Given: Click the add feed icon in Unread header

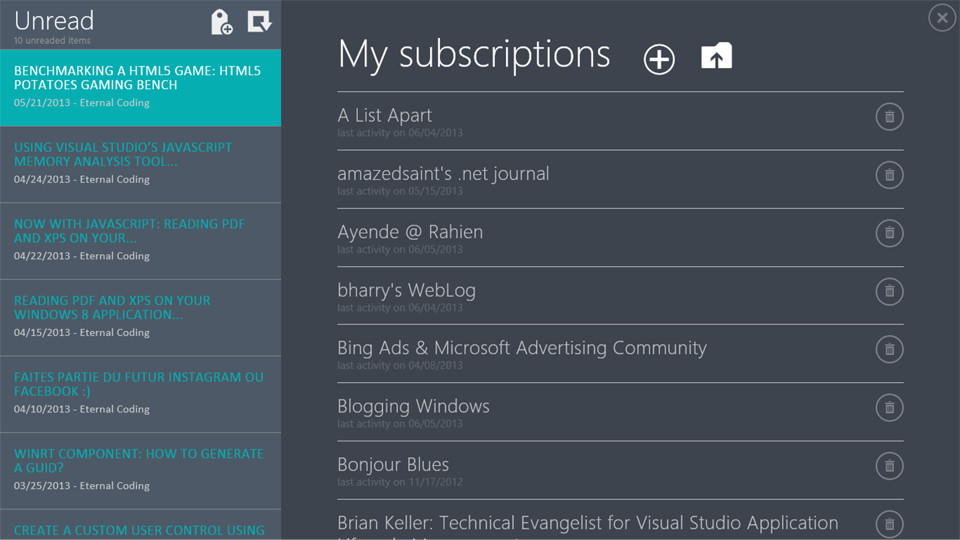Looking at the screenshot, I should pyautogui.click(x=221, y=22).
